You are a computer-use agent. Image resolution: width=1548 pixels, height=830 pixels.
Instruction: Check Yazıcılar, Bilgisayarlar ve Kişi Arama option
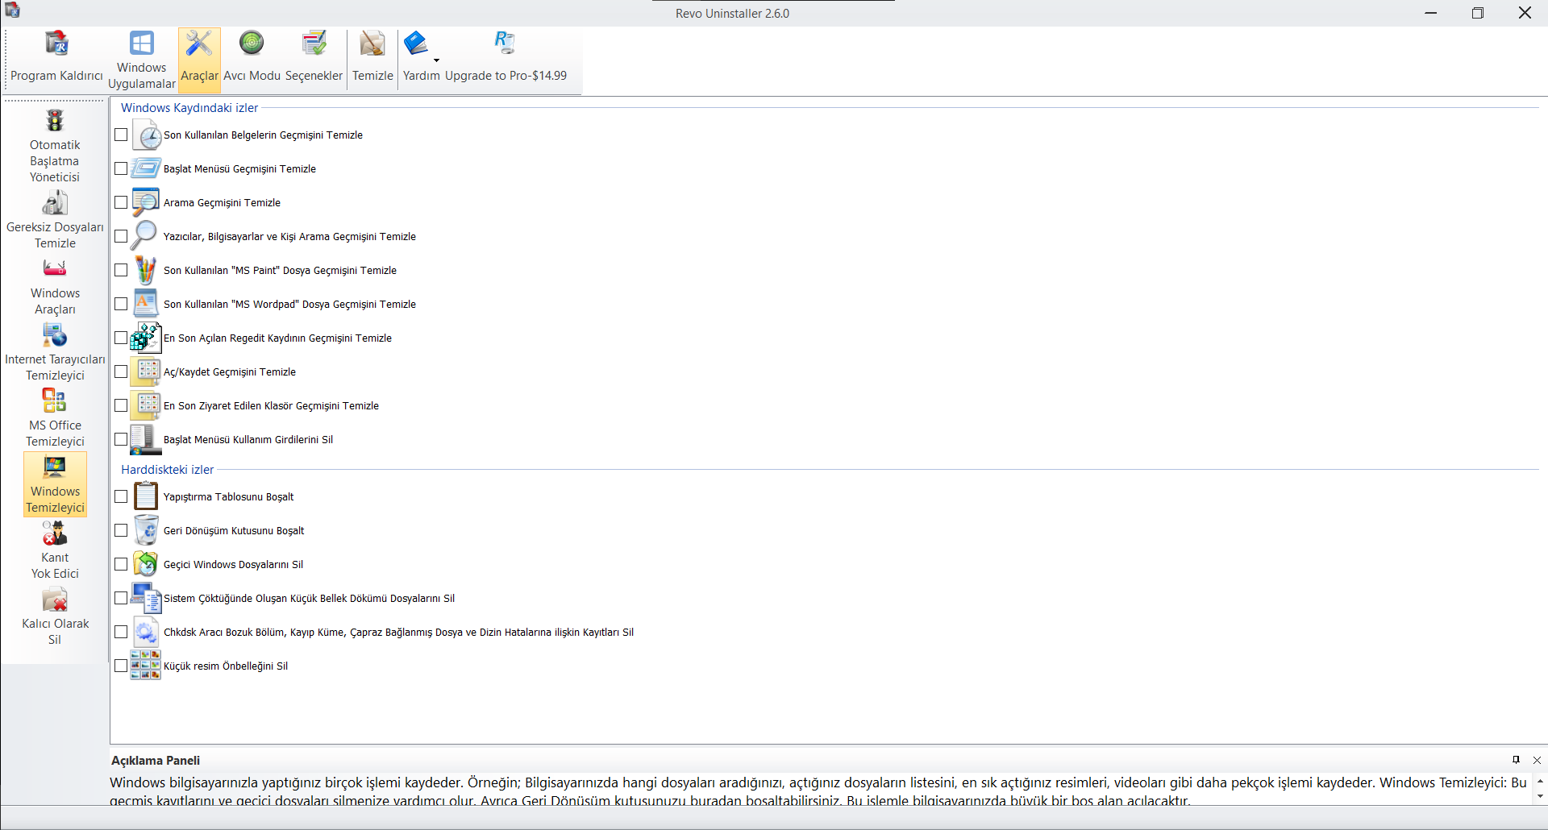click(121, 236)
